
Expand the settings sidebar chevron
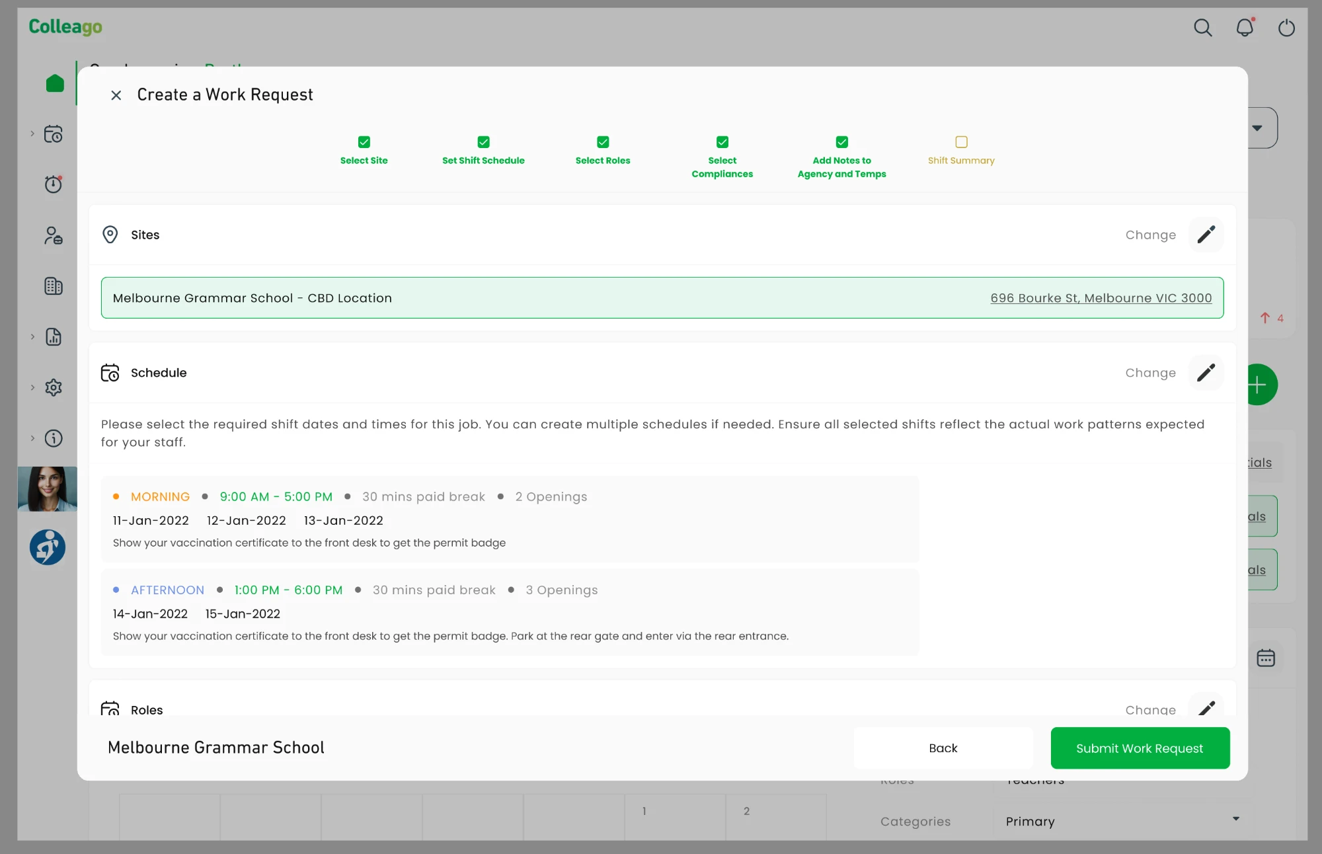tap(32, 387)
